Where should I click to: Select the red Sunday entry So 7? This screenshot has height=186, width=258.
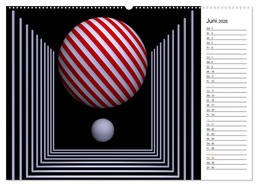[210, 57]
